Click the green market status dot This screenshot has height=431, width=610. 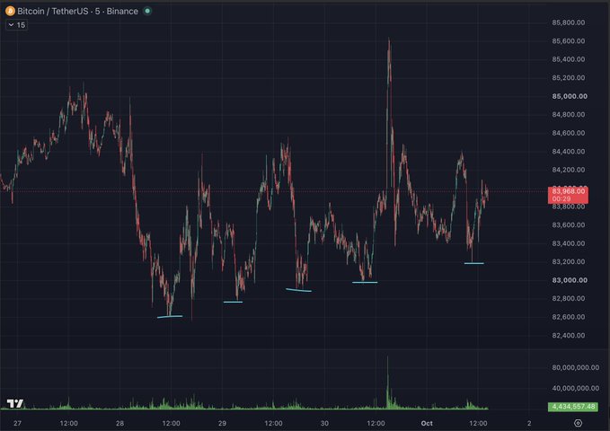click(147, 11)
